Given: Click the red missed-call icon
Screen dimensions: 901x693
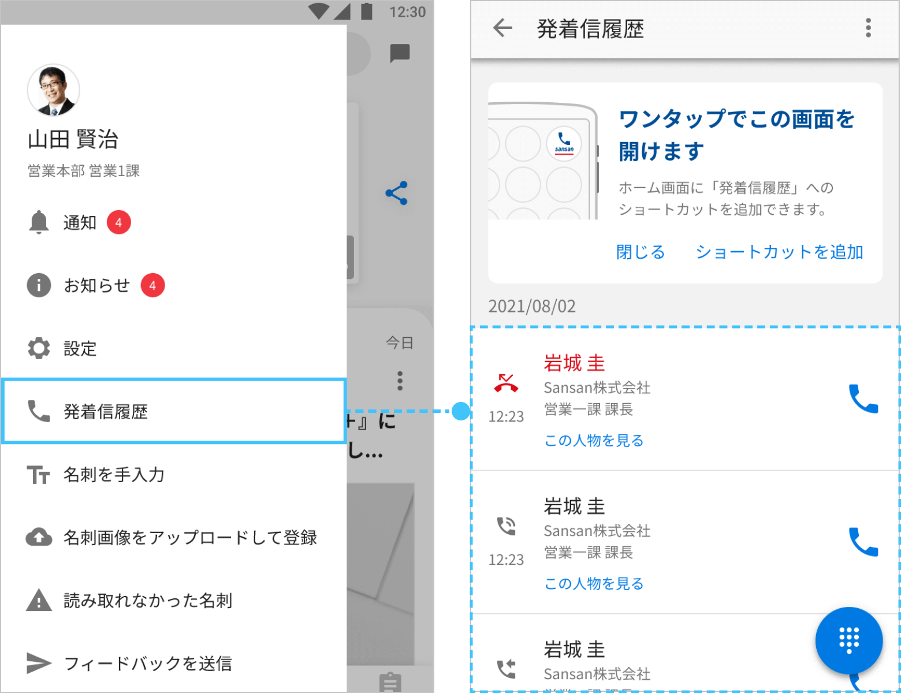Looking at the screenshot, I should point(506,383).
